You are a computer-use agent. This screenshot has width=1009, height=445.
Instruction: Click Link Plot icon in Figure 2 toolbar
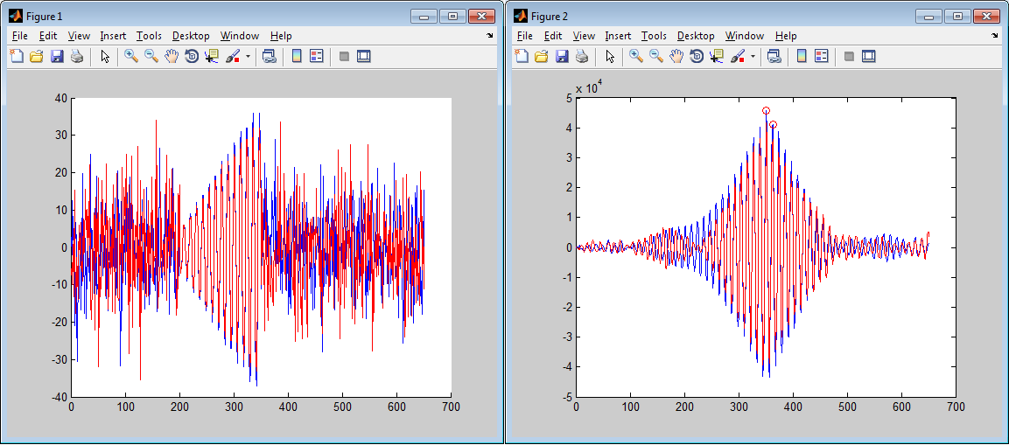(x=774, y=56)
